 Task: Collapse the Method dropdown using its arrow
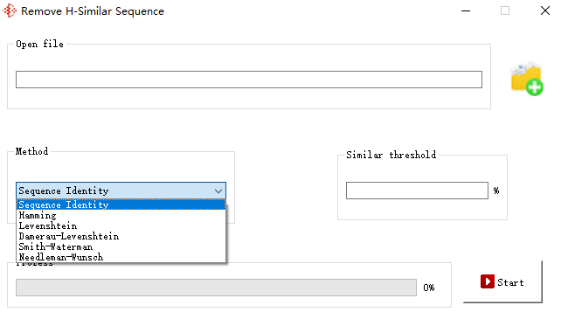218,191
